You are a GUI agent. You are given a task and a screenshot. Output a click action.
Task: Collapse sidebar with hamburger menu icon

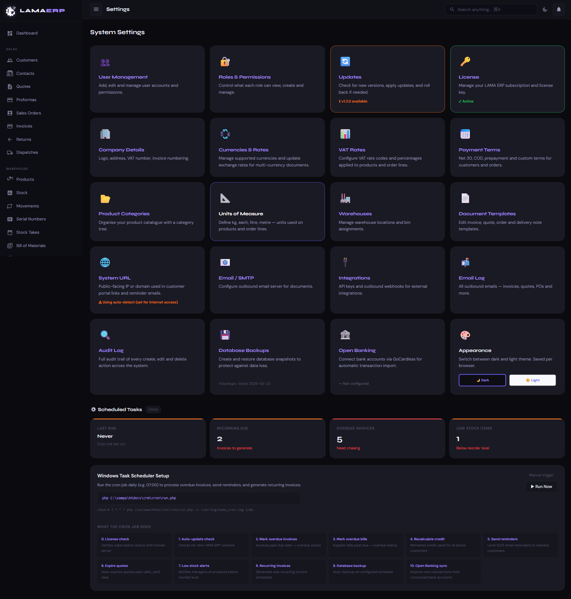coord(96,10)
